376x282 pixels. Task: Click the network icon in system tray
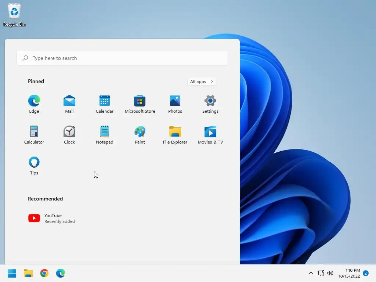pos(321,273)
